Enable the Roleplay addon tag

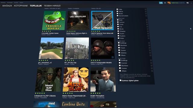tap(118, 31)
